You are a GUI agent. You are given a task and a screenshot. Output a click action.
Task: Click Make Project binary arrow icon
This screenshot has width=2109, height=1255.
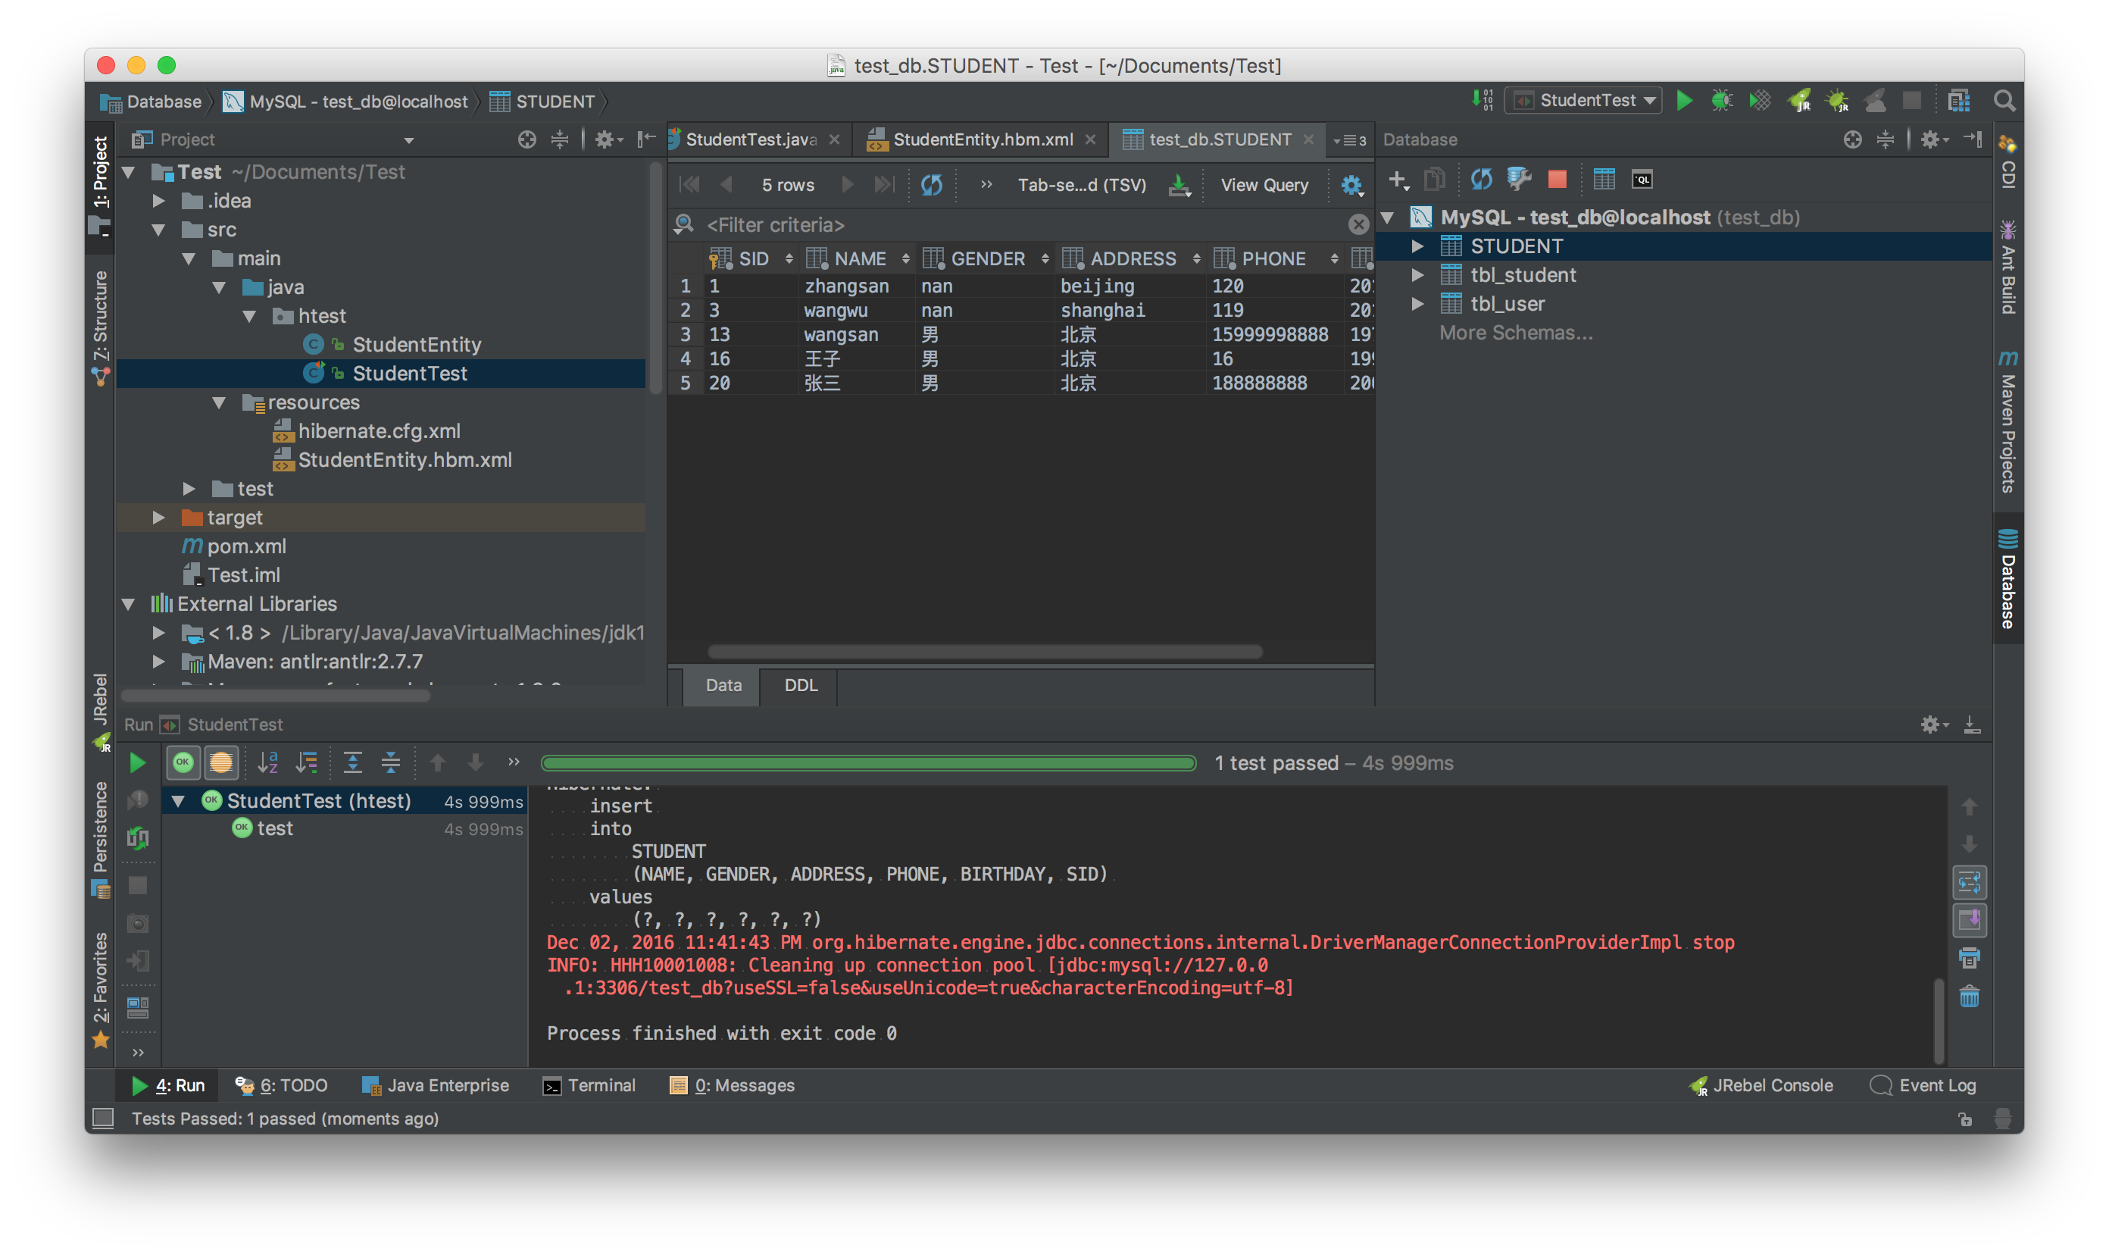click(1483, 100)
